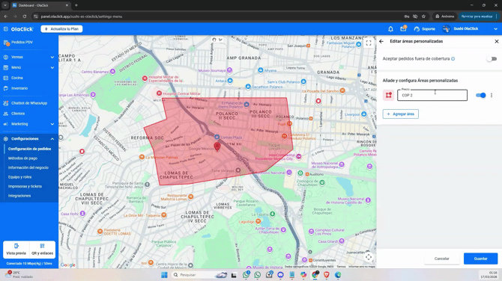
Task: Open the Discord taskbar icon
Action: 280,275
